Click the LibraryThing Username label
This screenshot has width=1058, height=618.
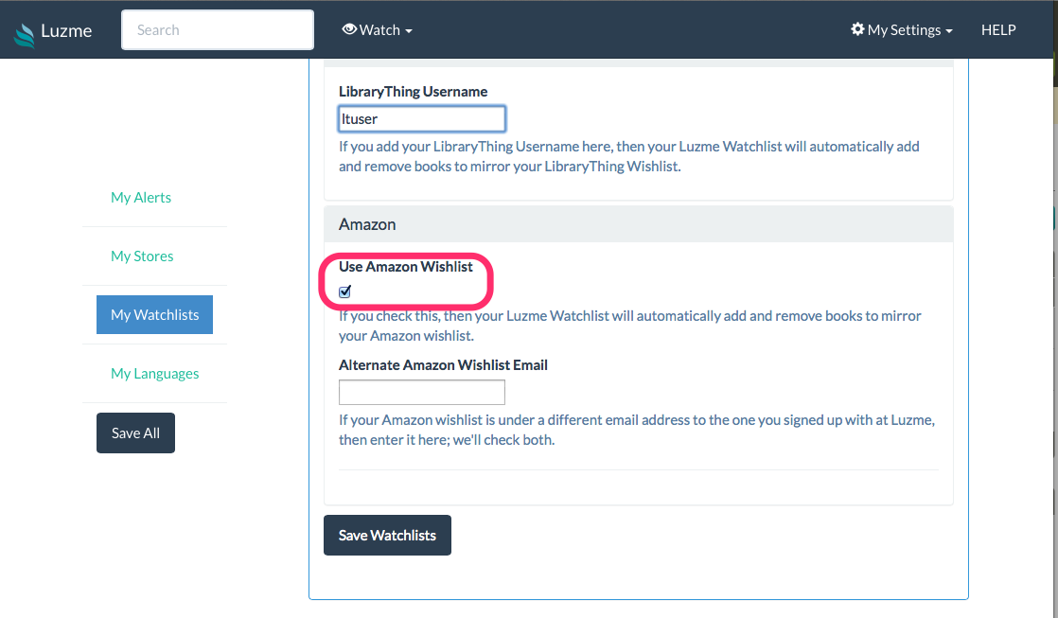[x=413, y=91]
